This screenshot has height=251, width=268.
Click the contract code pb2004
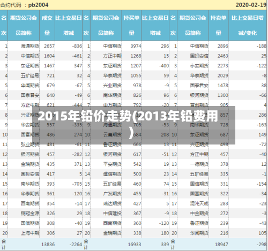pyautogui.click(x=38, y=5)
